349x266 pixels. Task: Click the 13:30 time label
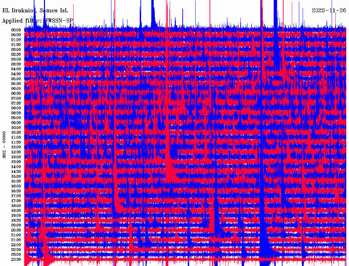16,162
